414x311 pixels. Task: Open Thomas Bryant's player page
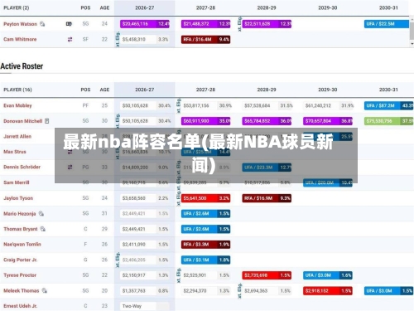coord(21,229)
